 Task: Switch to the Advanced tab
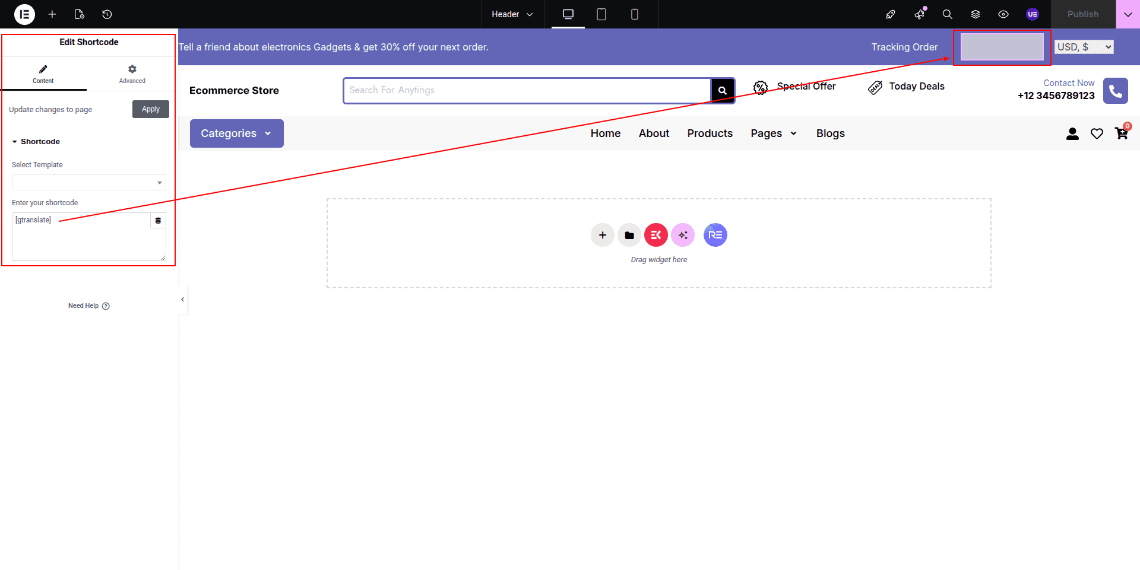pos(132,74)
